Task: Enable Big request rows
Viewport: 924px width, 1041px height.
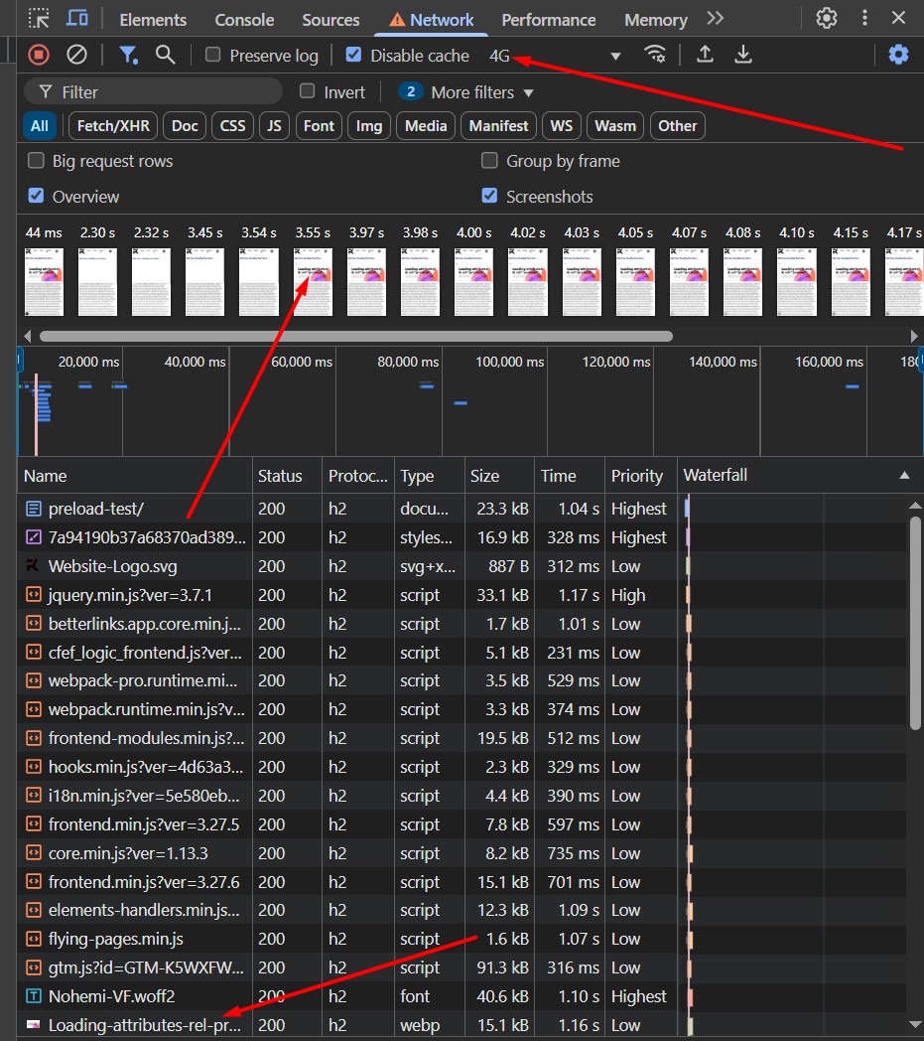Action: [x=36, y=161]
